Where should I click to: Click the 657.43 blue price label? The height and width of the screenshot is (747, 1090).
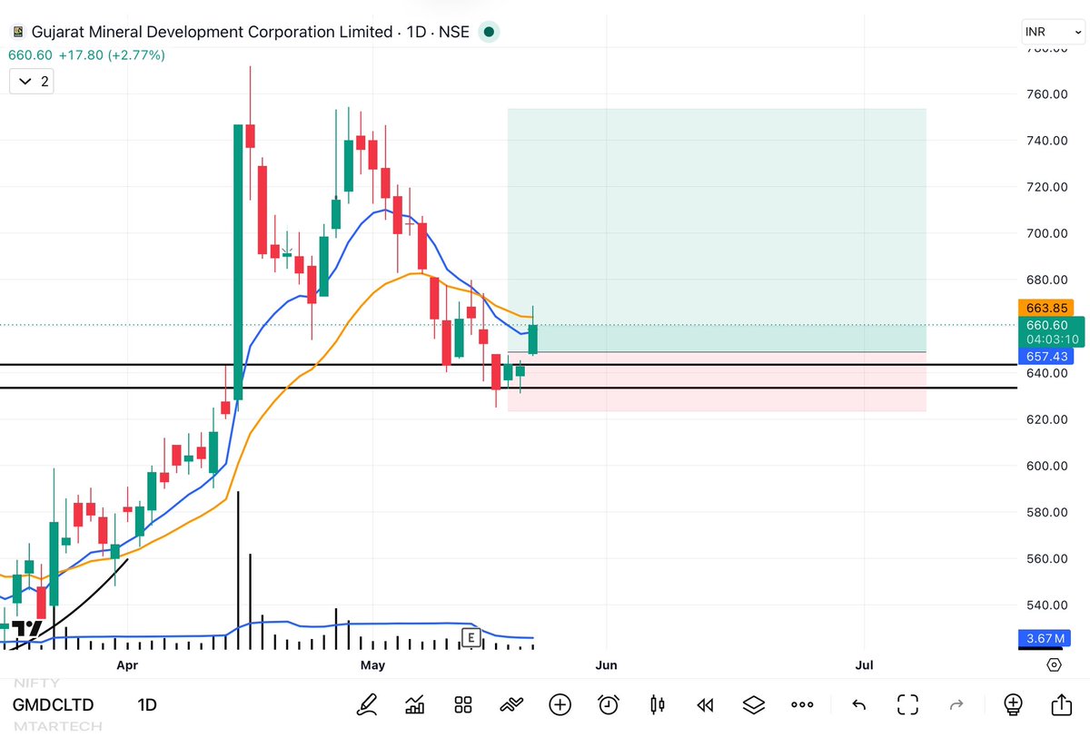pos(1047,356)
